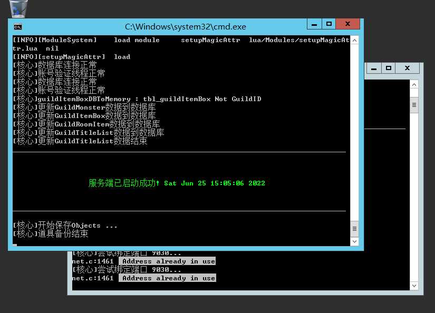Click the '开始保存Objects ...' log line
This screenshot has height=313, width=435.
[x=65, y=225]
